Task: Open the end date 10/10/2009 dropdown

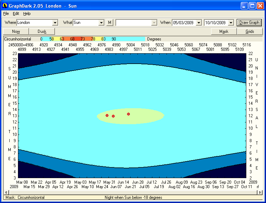Action: click(231, 23)
